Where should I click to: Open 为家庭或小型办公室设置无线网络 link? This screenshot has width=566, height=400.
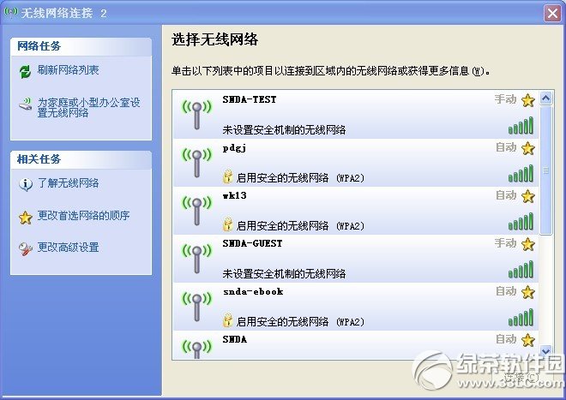[x=89, y=107]
